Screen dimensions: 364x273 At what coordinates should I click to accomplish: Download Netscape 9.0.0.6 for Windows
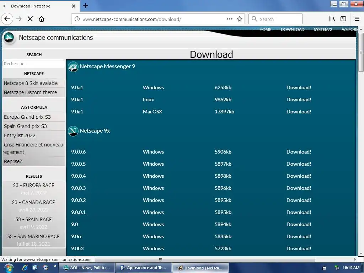point(299,152)
